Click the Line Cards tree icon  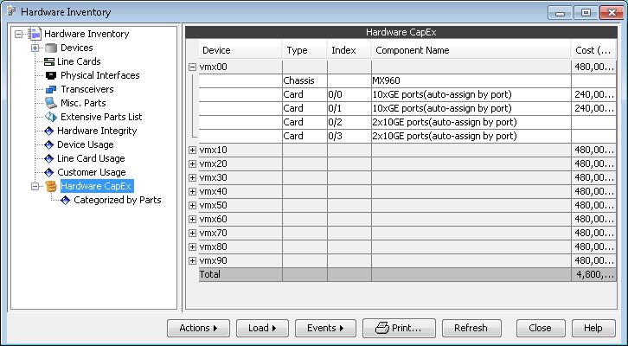click(x=49, y=62)
